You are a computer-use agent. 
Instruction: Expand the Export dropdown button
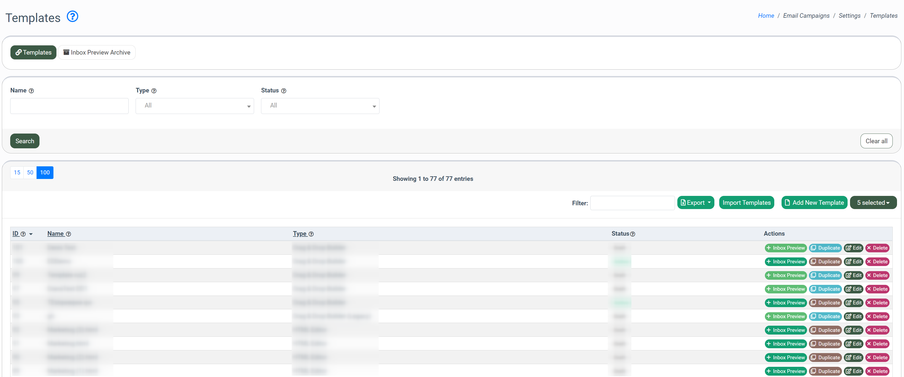(x=695, y=203)
